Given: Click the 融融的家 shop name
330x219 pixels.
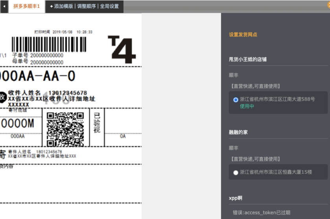Looking at the screenshot, I should click(238, 132).
